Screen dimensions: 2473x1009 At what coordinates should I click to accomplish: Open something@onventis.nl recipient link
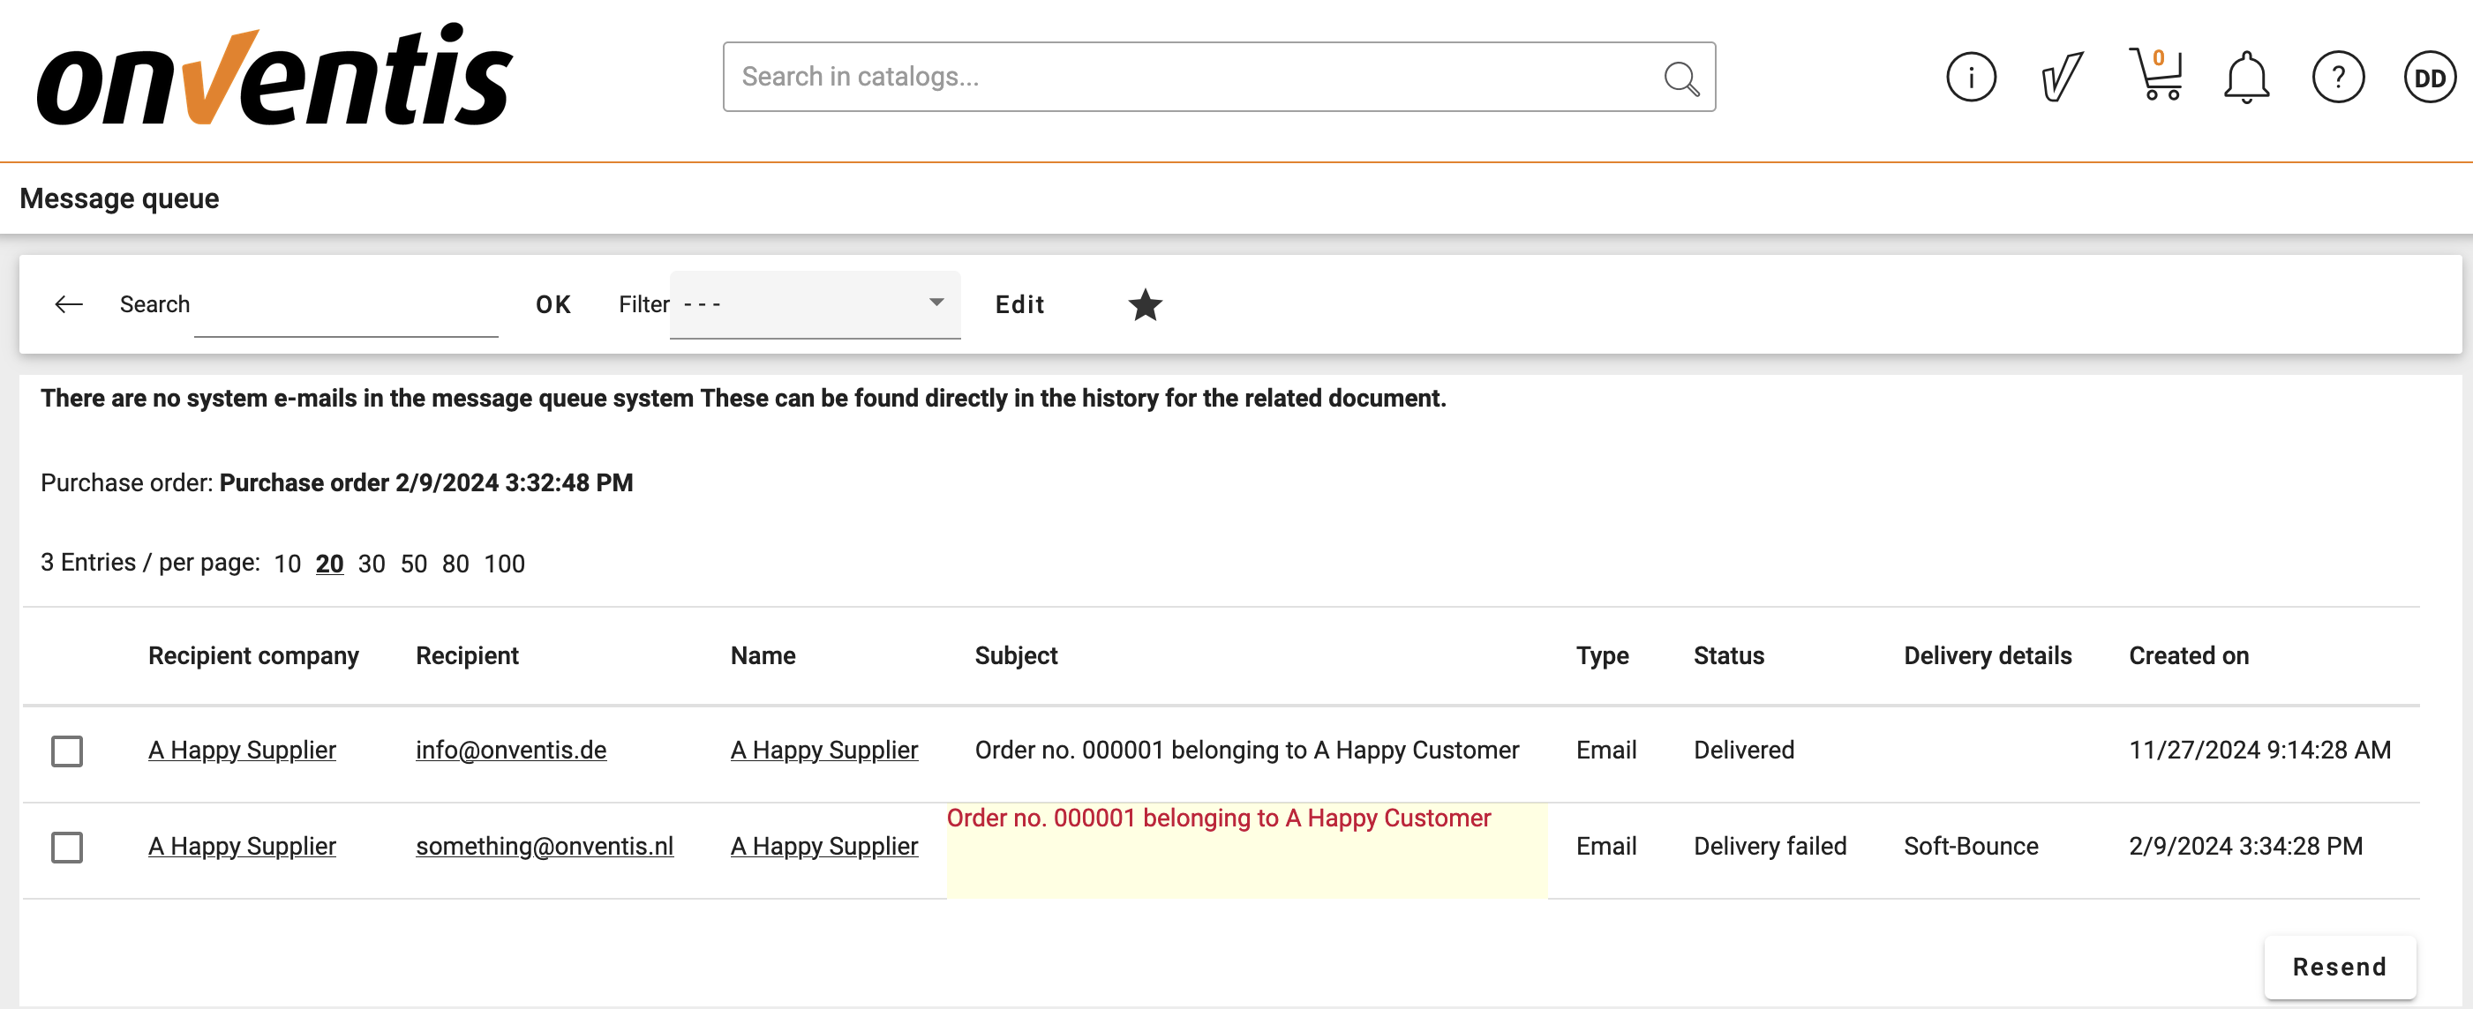click(x=545, y=846)
